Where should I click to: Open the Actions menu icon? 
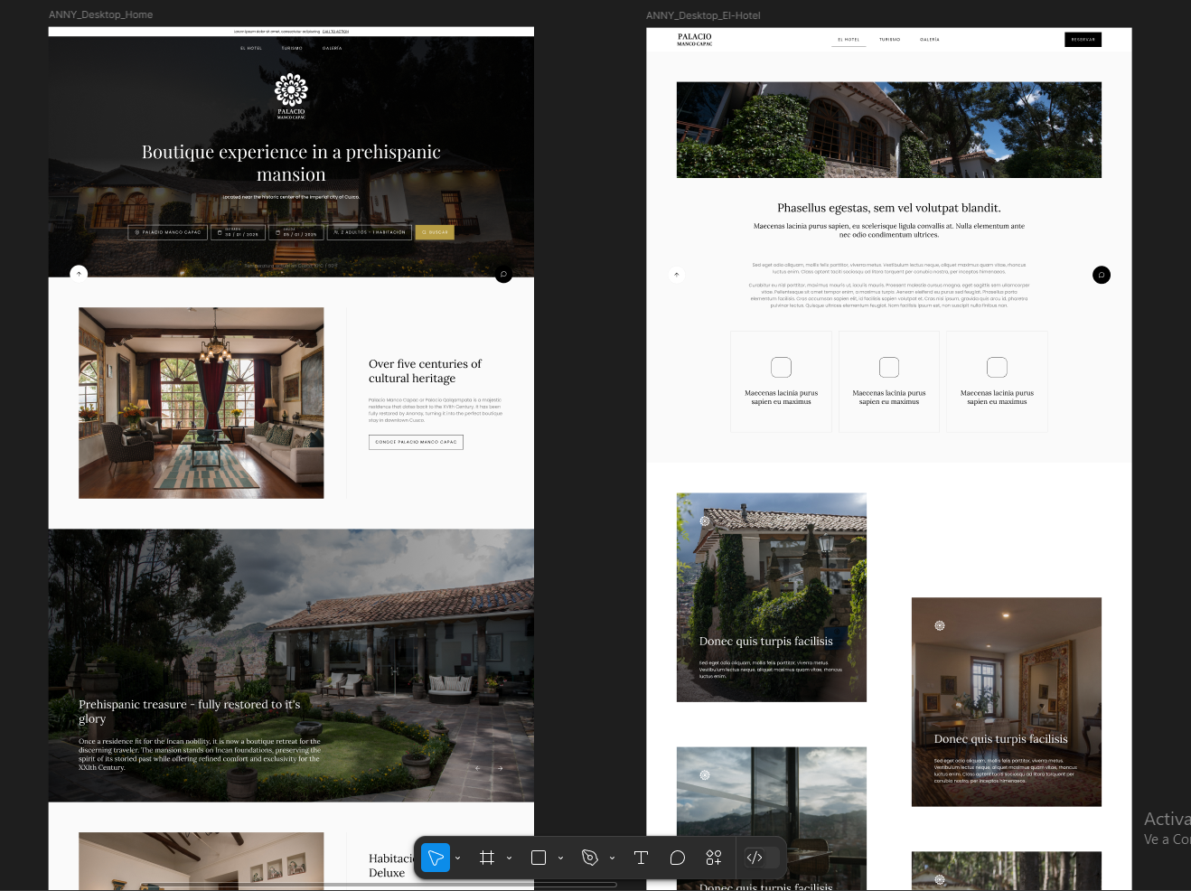pyautogui.click(x=714, y=858)
